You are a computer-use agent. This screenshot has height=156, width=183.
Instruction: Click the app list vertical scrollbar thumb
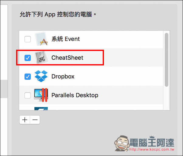pyautogui.click(x=167, y=60)
